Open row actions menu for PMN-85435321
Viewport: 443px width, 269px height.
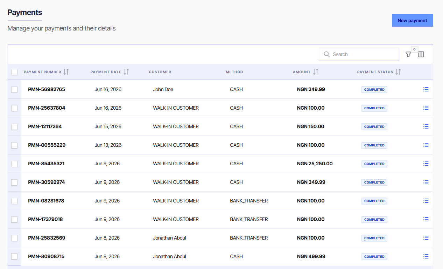426,164
